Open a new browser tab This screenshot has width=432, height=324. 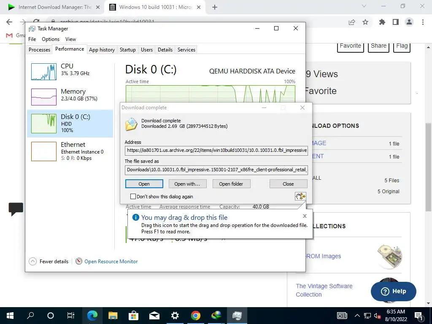[x=215, y=7]
